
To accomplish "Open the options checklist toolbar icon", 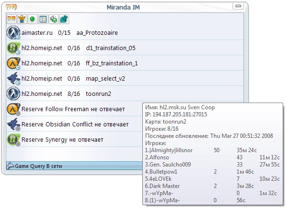I will point(43,19).
